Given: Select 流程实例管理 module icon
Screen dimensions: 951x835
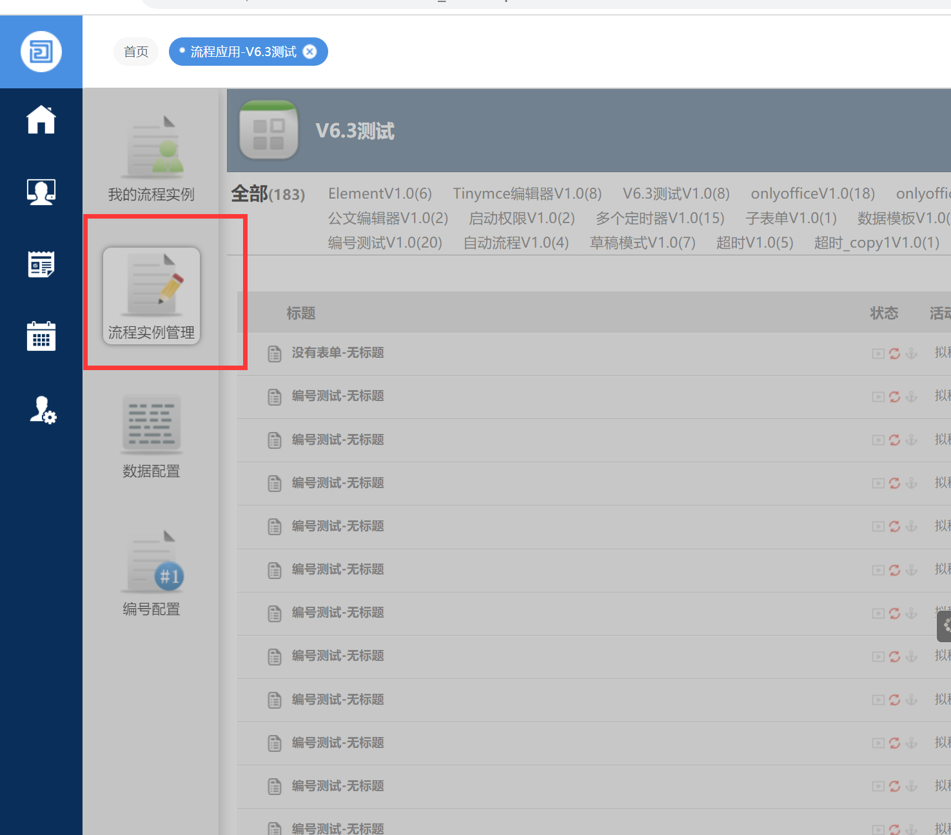Looking at the screenshot, I should pos(152,296).
